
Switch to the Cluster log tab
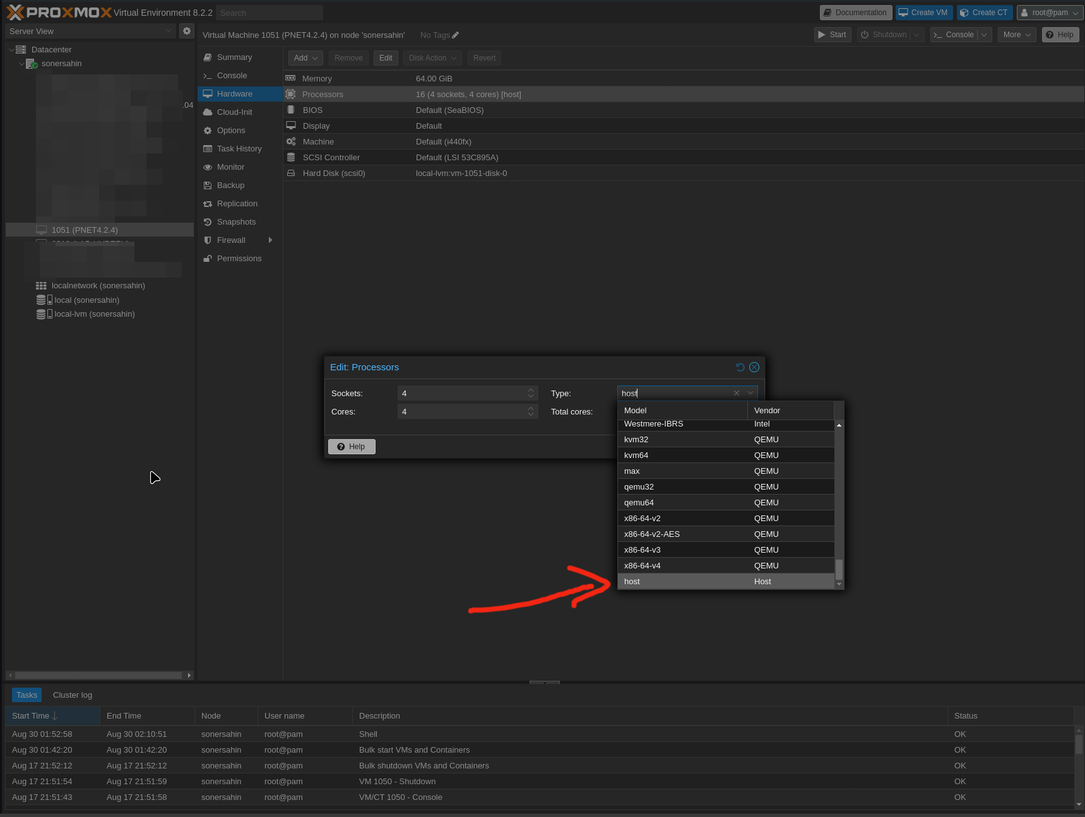click(x=73, y=695)
